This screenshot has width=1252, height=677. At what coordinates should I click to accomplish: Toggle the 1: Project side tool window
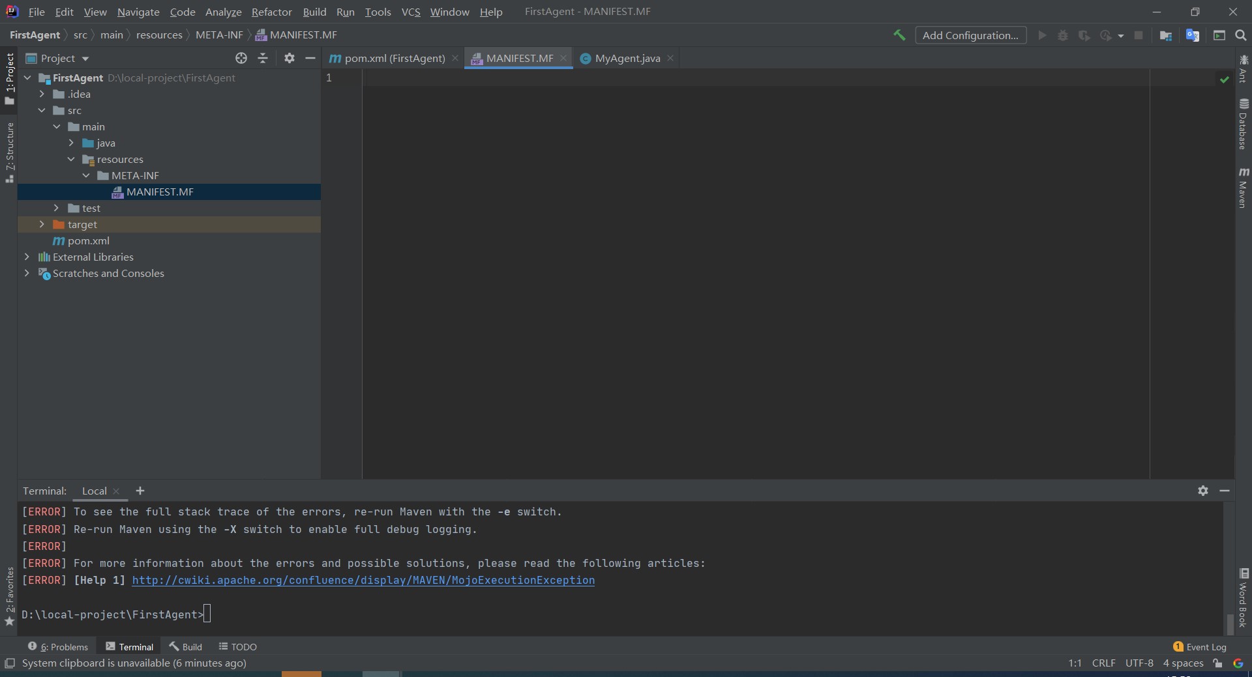(x=10, y=78)
